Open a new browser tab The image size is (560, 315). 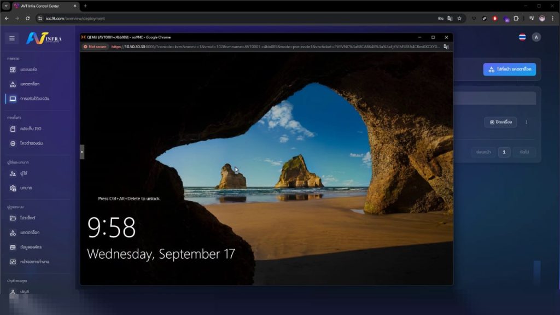tap(85, 6)
